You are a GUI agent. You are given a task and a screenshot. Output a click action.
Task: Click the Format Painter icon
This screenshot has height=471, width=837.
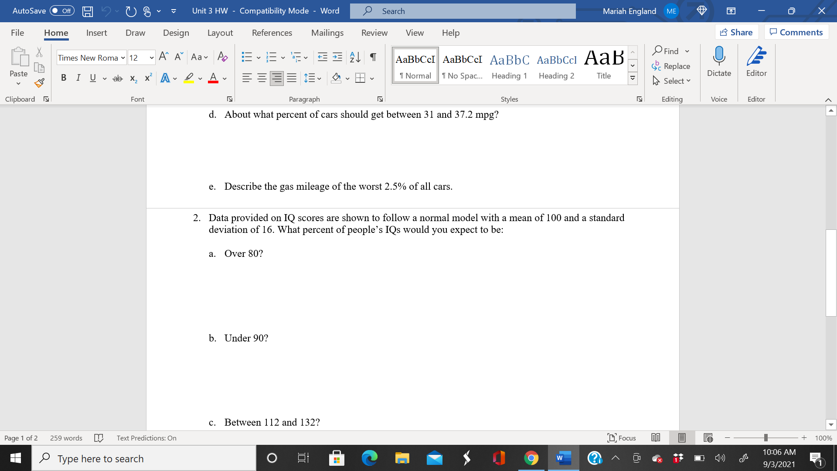point(39,82)
